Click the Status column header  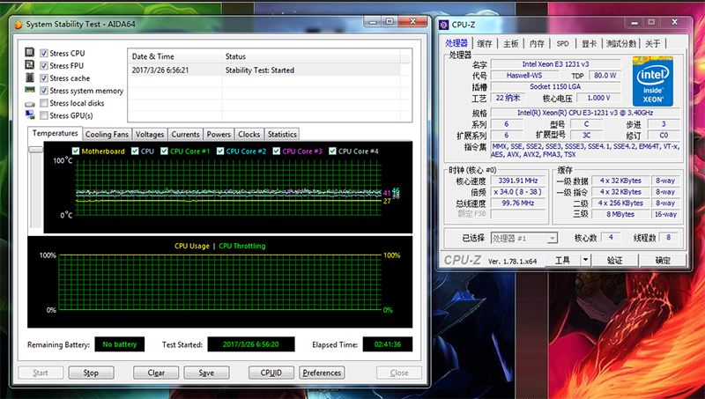(x=311, y=56)
